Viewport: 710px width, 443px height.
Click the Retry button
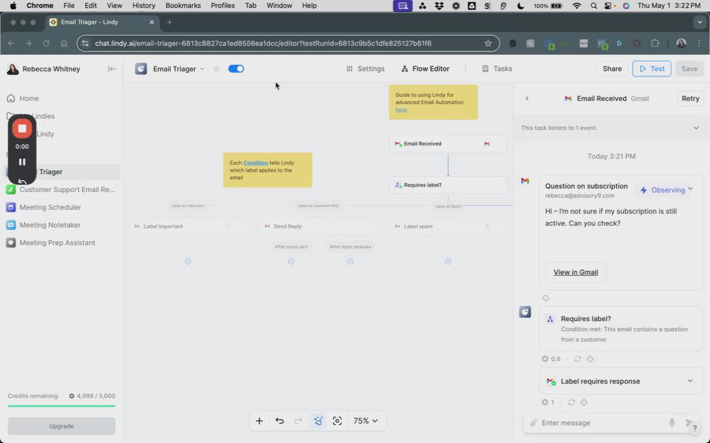coord(690,98)
